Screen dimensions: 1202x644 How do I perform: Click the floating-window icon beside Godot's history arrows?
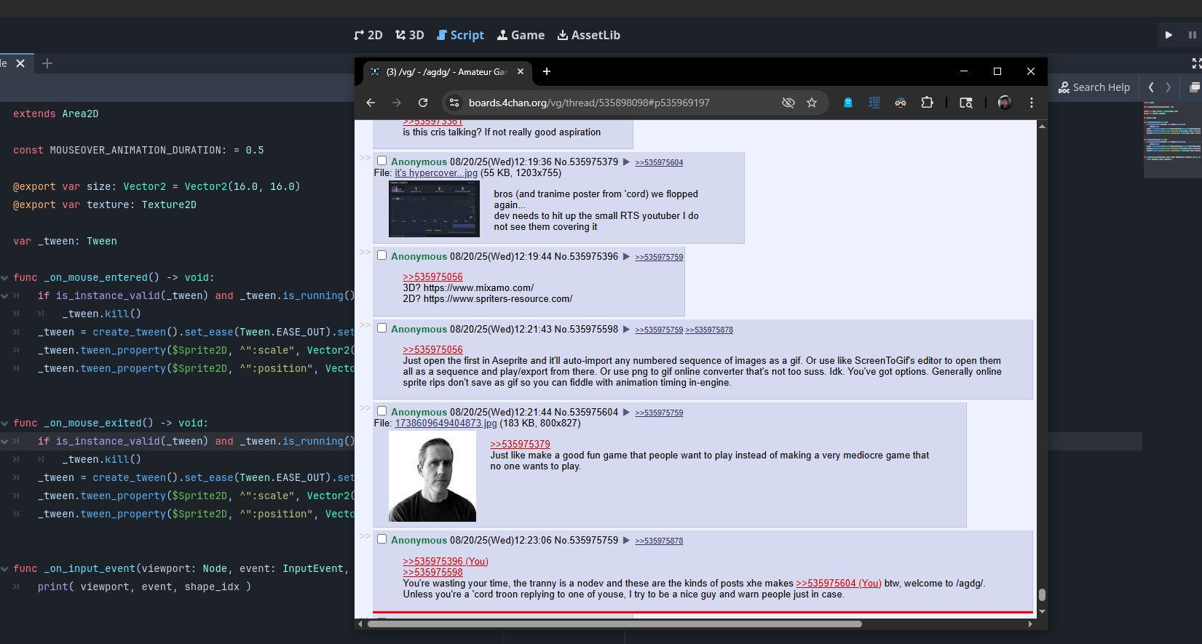tap(1195, 87)
